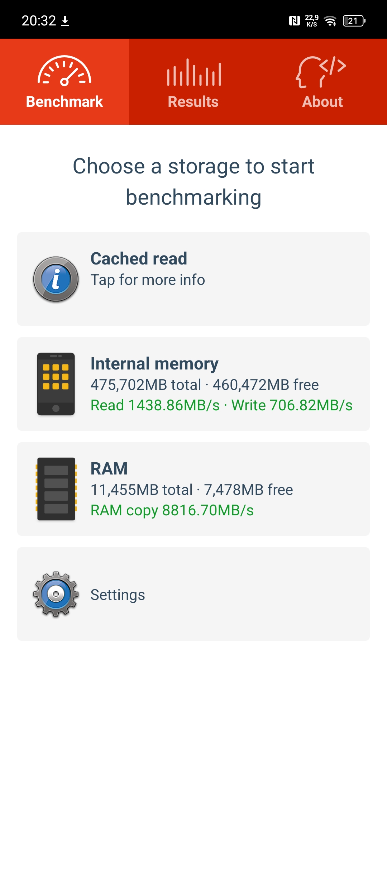The width and height of the screenshot is (387, 873).
Task: Switch to the Results tab label
Action: click(x=193, y=102)
